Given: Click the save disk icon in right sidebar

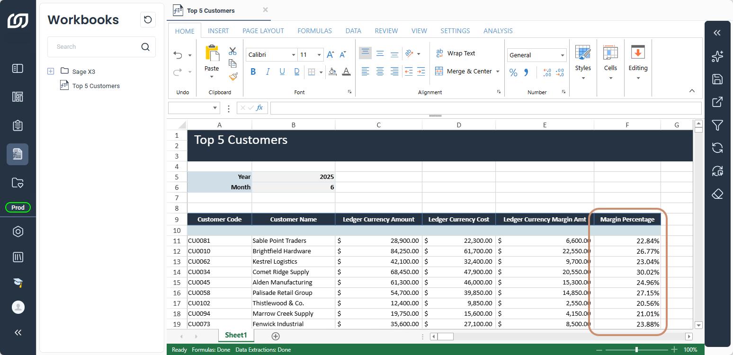Looking at the screenshot, I should [x=717, y=79].
